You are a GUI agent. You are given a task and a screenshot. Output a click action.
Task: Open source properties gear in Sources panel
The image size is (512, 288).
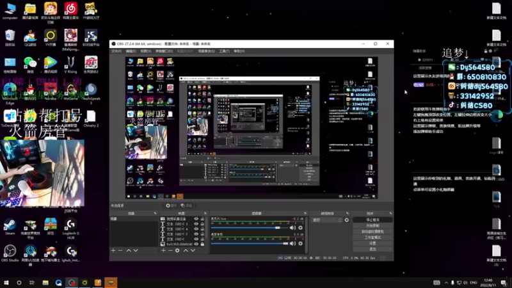pos(177,250)
